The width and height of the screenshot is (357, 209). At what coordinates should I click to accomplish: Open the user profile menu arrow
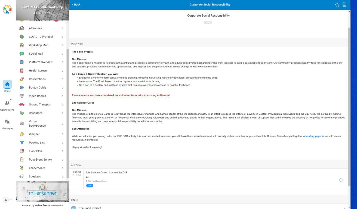(11, 200)
